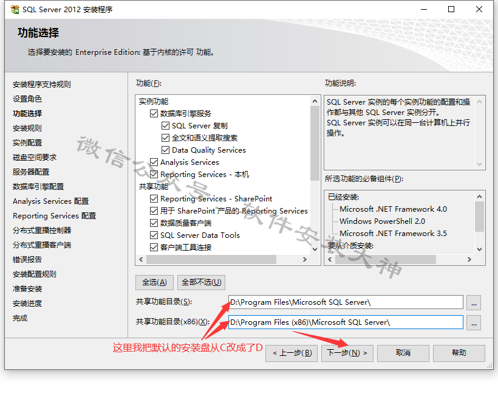The width and height of the screenshot is (498, 393).
Task: Click prerequisites list horizontal scrollbar thumb
Action: tap(386, 260)
